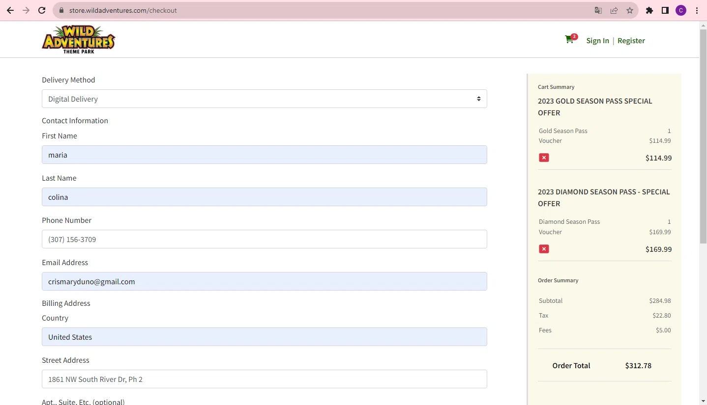Click the 2023 Gold Season Pass Special Offer title
707x405 pixels.
(595, 107)
